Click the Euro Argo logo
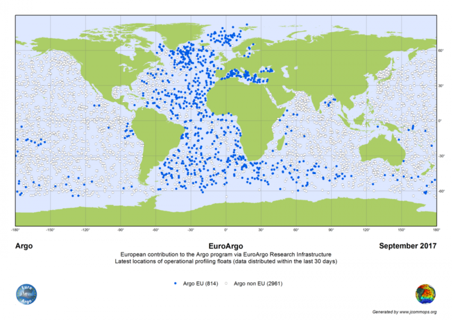Image resolution: width=453 pixels, height=321 pixels. (x=26, y=294)
